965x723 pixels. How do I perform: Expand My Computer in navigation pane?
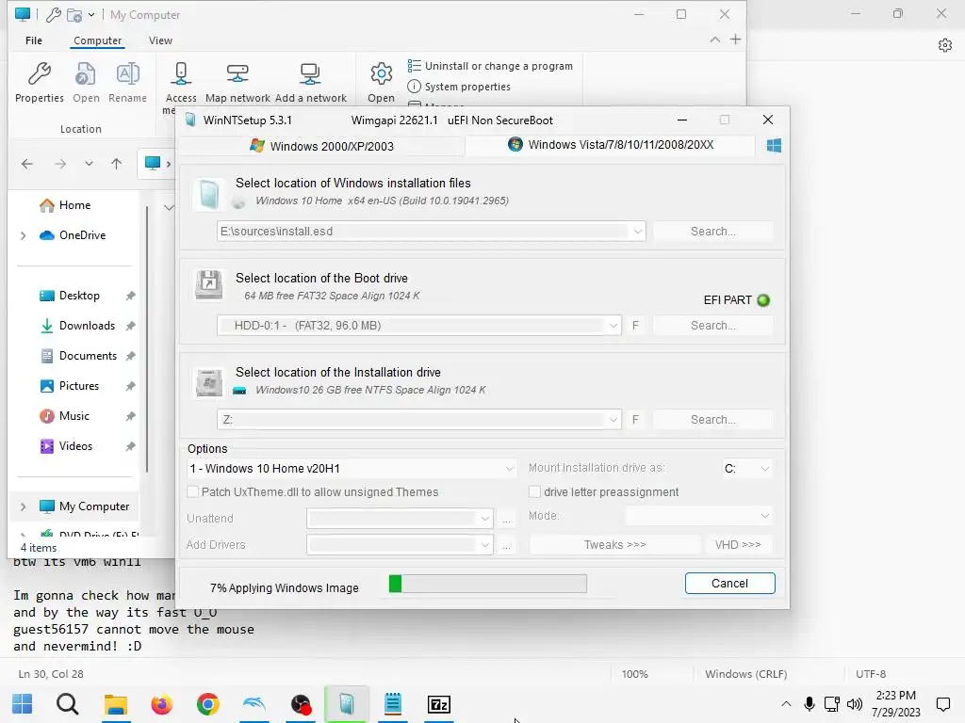[24, 506]
